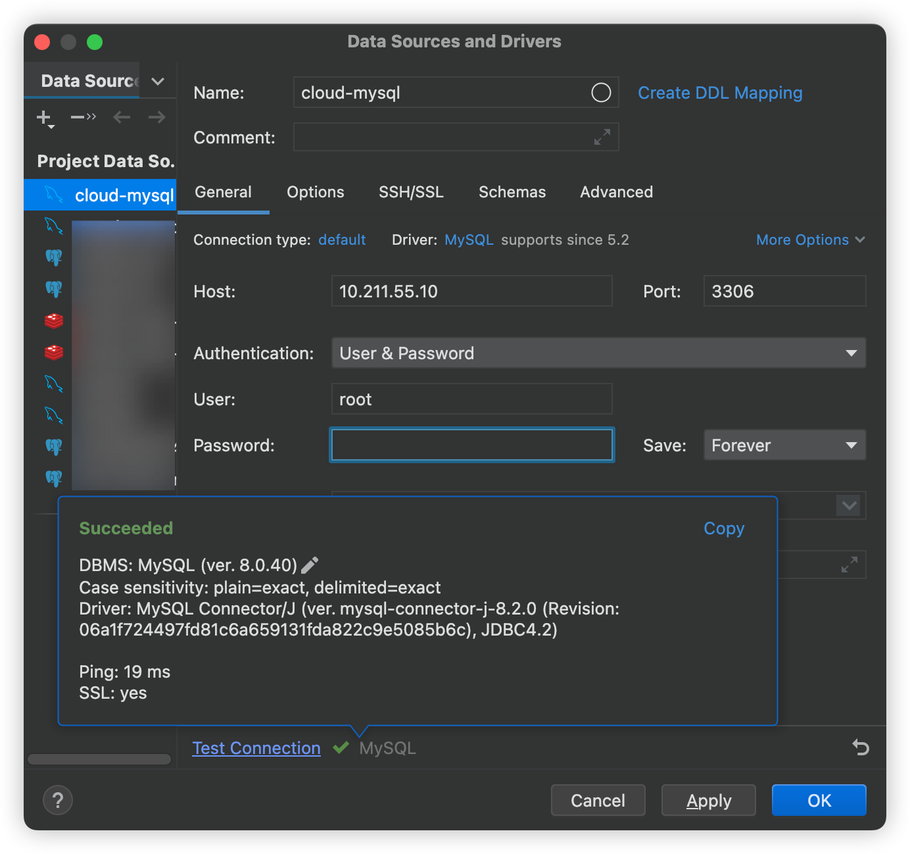910x854 pixels.
Task: Click the Ping: 19 ms line
Action: click(125, 672)
